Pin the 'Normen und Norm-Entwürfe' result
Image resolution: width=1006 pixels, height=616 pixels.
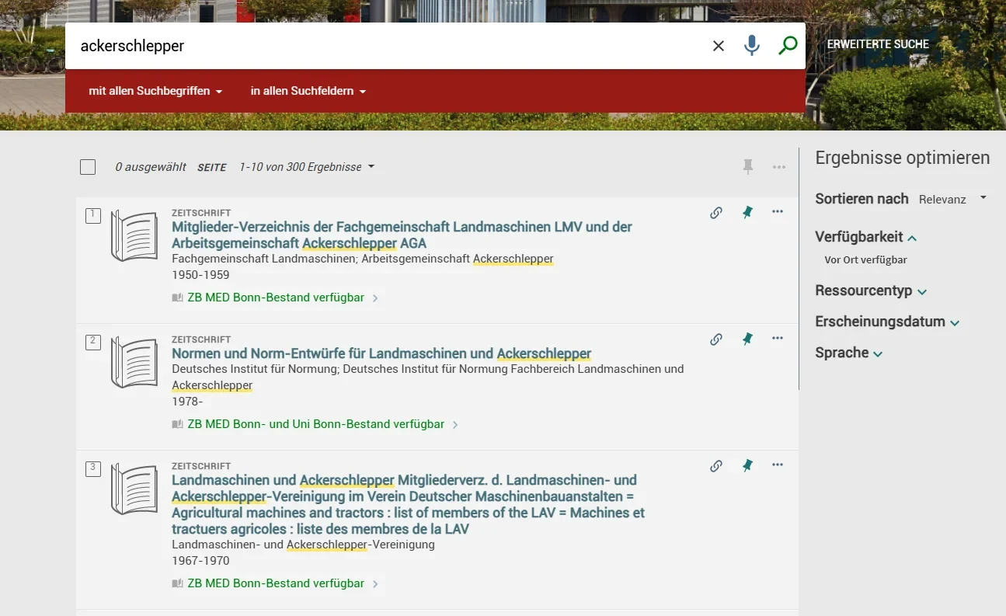(x=747, y=339)
